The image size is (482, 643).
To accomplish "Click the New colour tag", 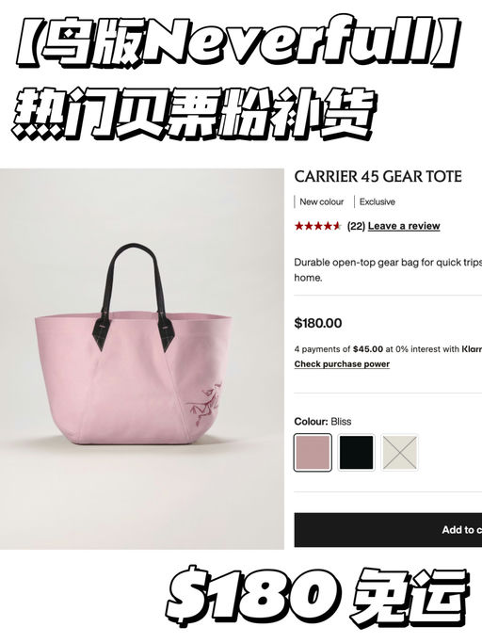I will point(322,201).
